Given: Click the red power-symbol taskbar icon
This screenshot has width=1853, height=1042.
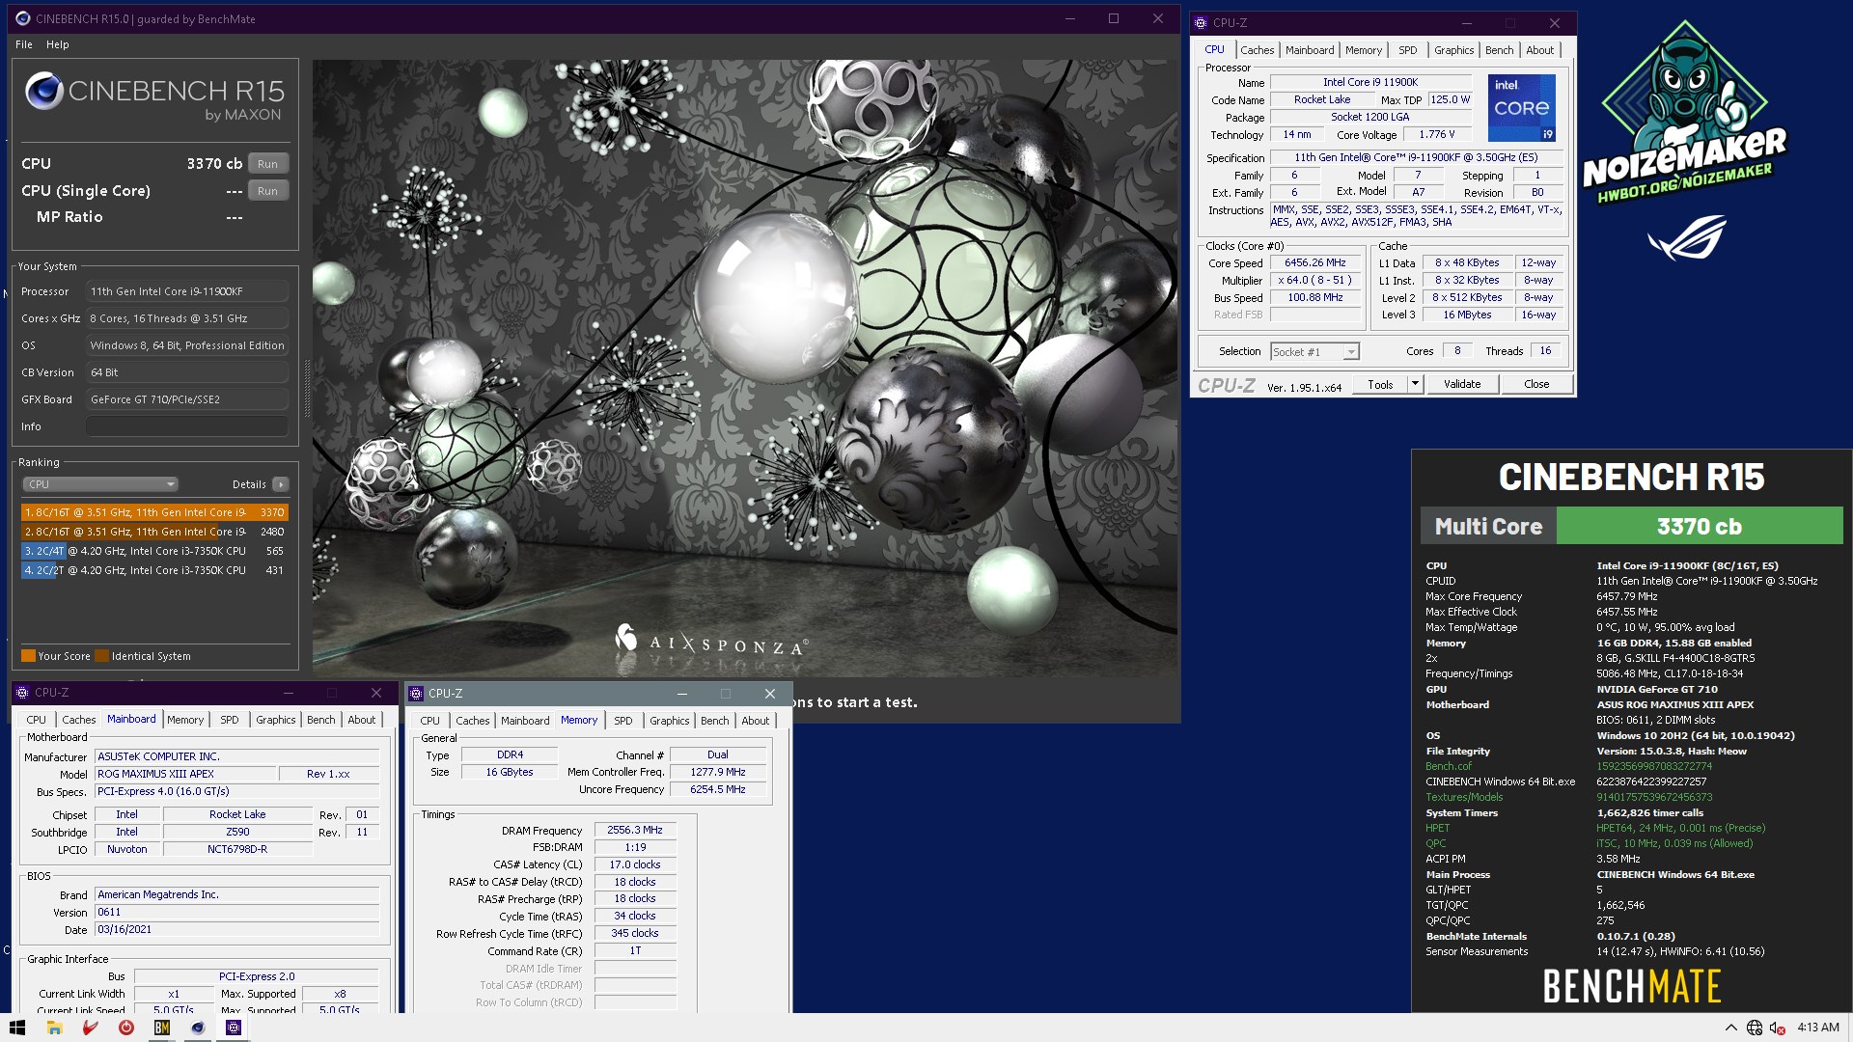Looking at the screenshot, I should tap(125, 1028).
